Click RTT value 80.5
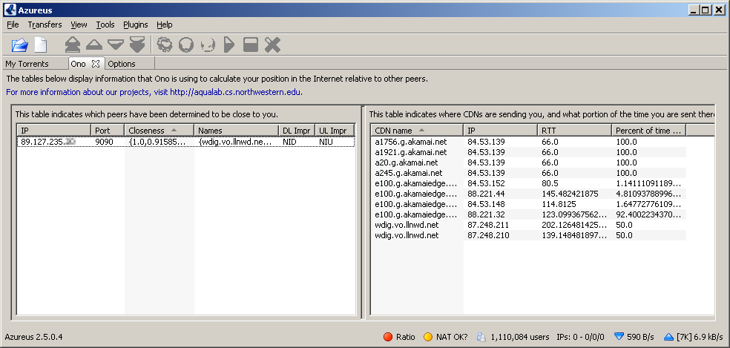This screenshot has width=730, height=348. (x=550, y=183)
